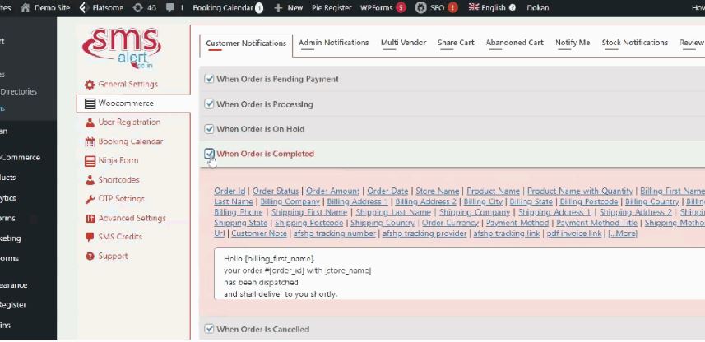The image size is (705, 342).
Task: Insert the Product Name with Quantity token
Action: tap(580, 191)
